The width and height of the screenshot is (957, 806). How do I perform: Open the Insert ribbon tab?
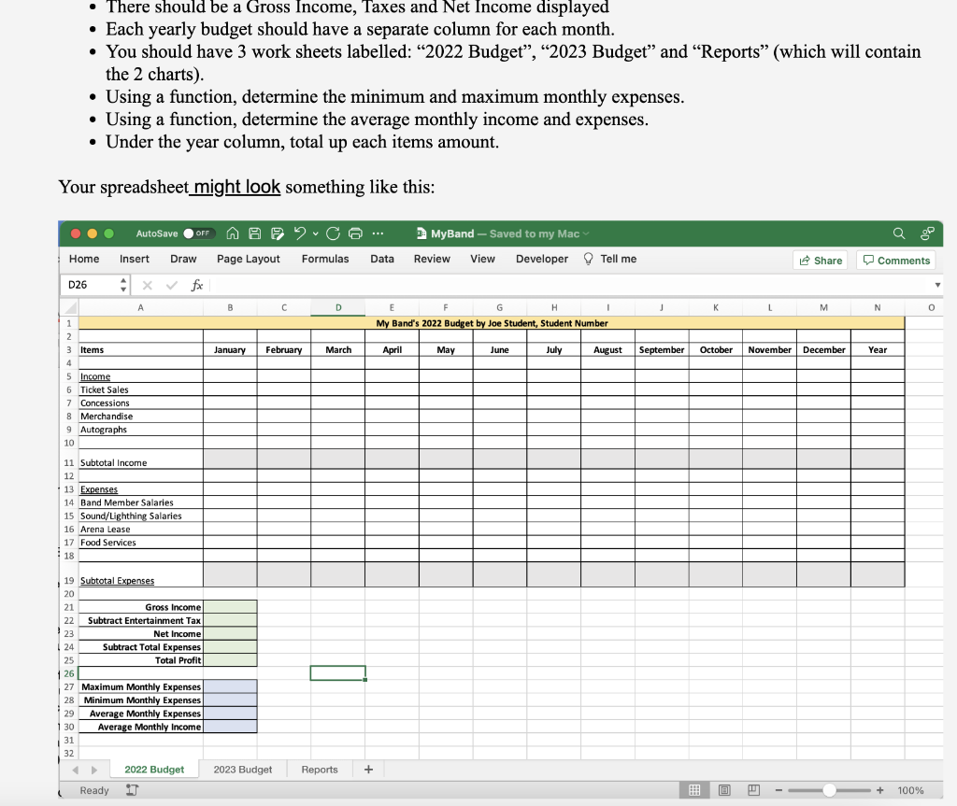tap(135, 260)
